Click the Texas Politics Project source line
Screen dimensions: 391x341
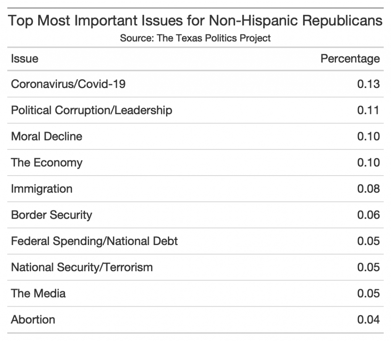[195, 38]
